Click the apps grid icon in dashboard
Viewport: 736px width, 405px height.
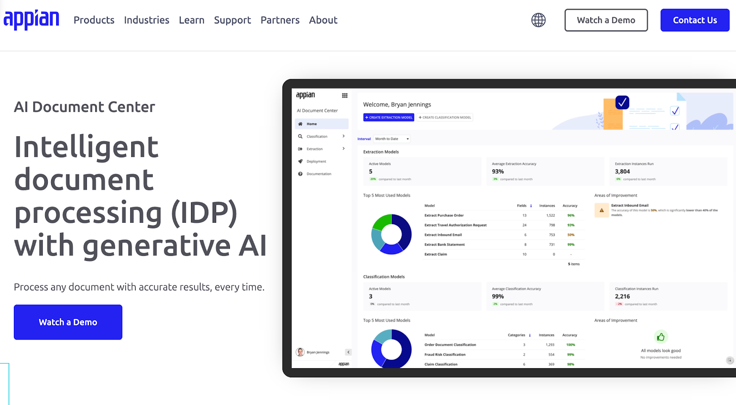pyautogui.click(x=345, y=95)
